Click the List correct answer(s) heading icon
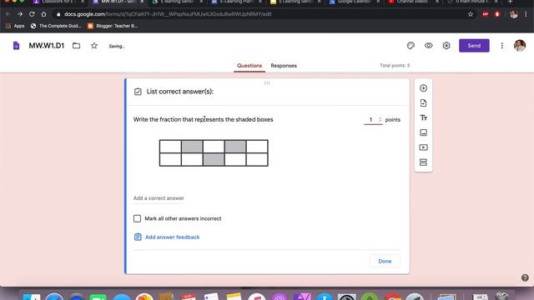Viewport: 534px width, 300px height. click(138, 92)
